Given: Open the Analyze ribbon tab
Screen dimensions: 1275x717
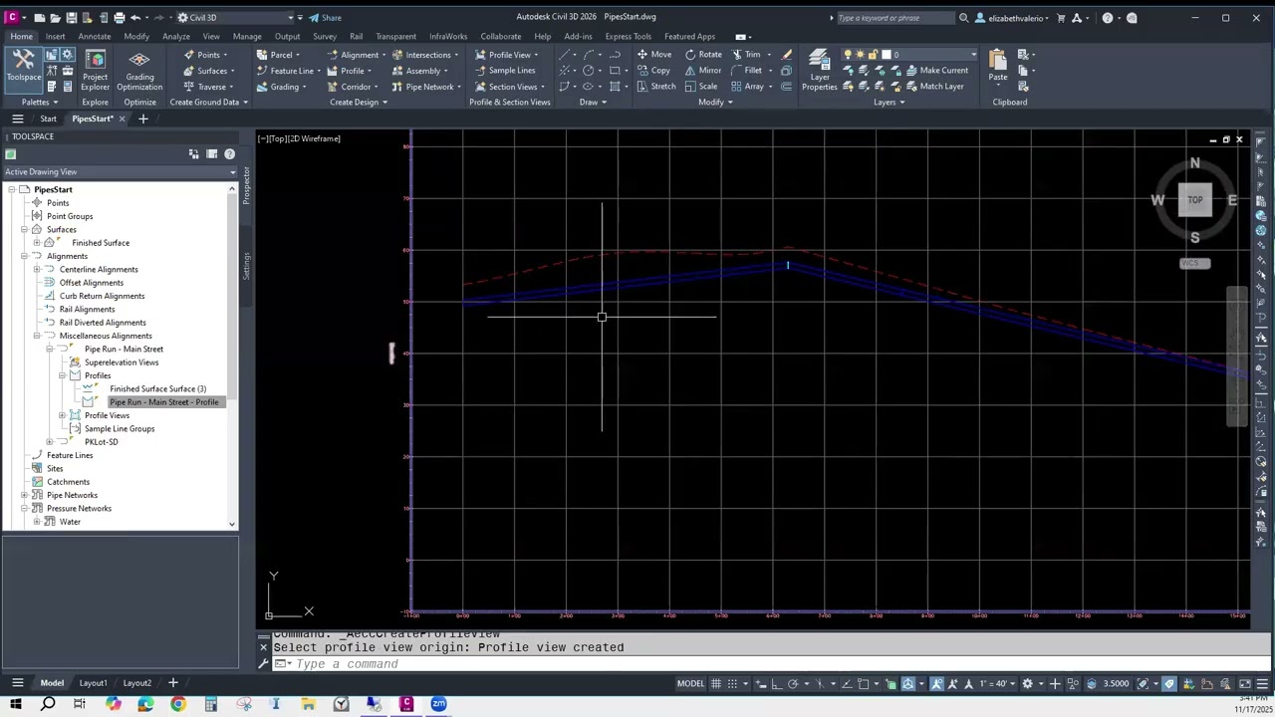Looking at the screenshot, I should click(x=175, y=37).
